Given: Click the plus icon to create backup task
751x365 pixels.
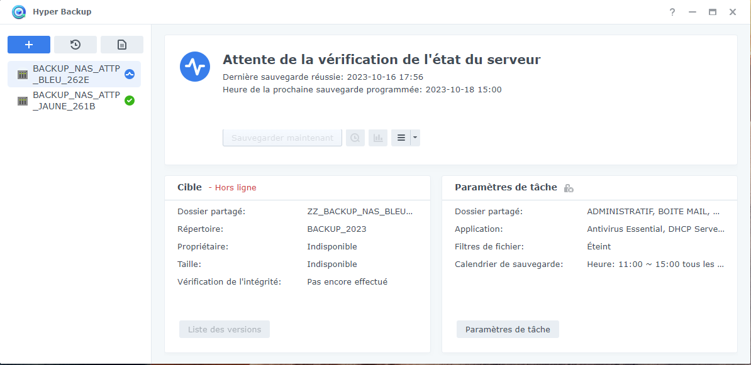Looking at the screenshot, I should pyautogui.click(x=29, y=45).
